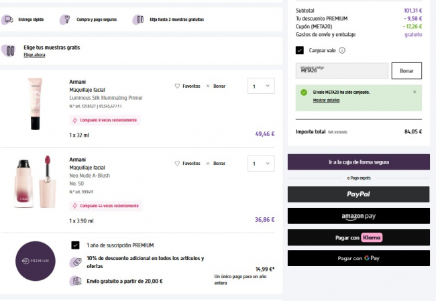The width and height of the screenshot is (436, 301).
Task: Open quantity dropdown for Neo Nude A-Blush
Action: (261, 164)
